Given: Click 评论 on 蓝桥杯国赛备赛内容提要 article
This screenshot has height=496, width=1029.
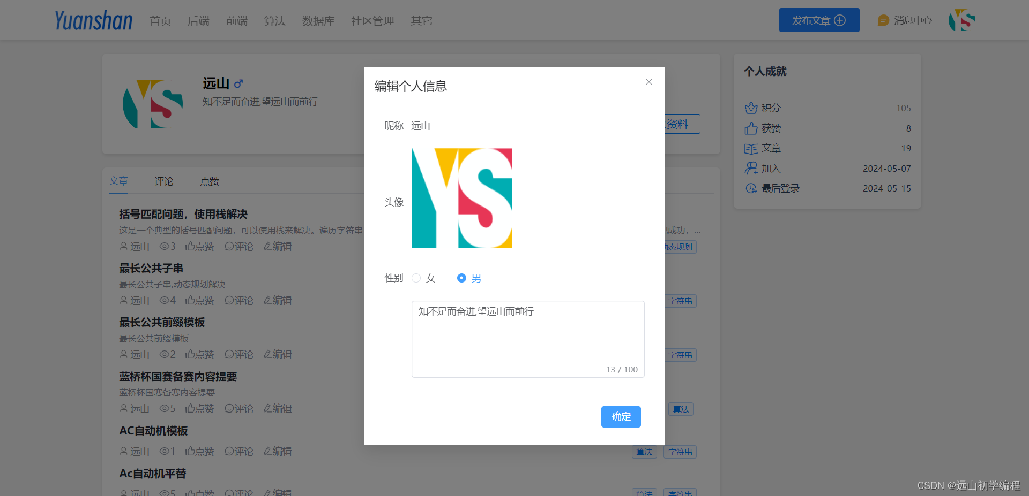Looking at the screenshot, I should tap(239, 408).
